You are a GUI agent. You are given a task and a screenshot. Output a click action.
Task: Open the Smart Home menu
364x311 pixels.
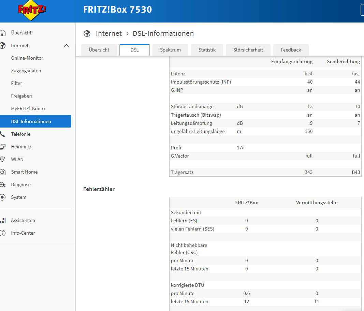pos(24,172)
